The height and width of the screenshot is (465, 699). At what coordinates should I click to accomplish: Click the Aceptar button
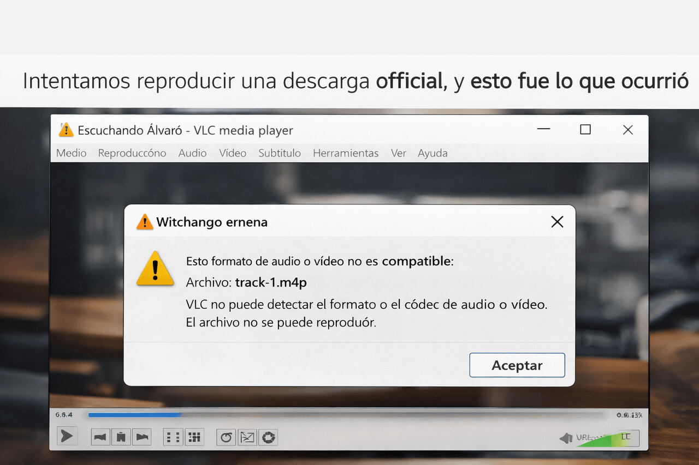click(x=517, y=365)
